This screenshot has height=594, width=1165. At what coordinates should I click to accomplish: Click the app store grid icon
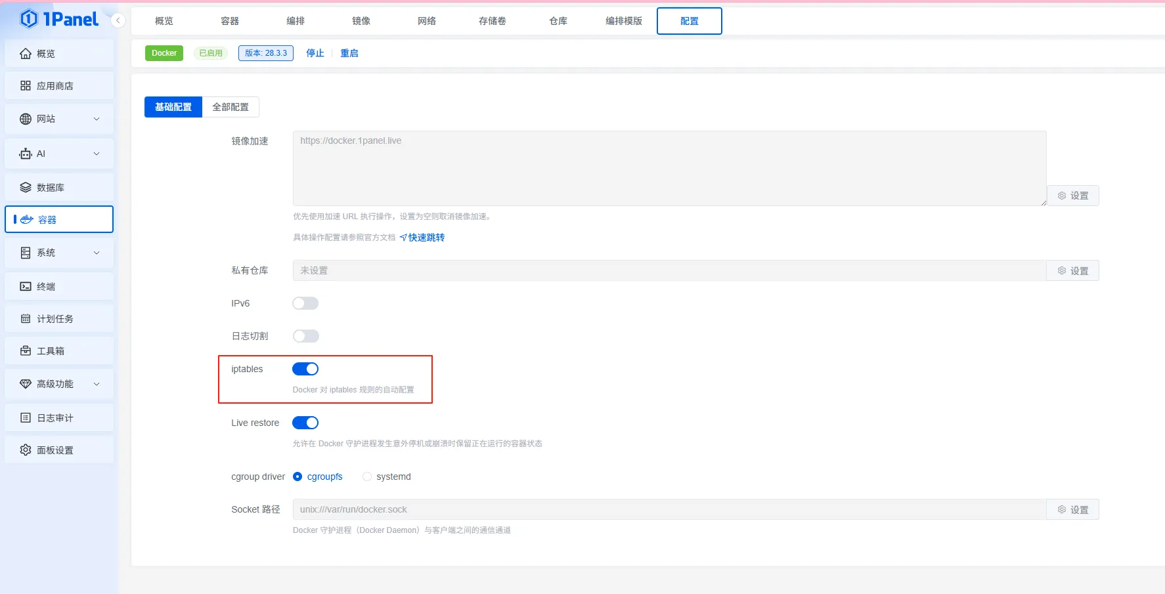[26, 86]
